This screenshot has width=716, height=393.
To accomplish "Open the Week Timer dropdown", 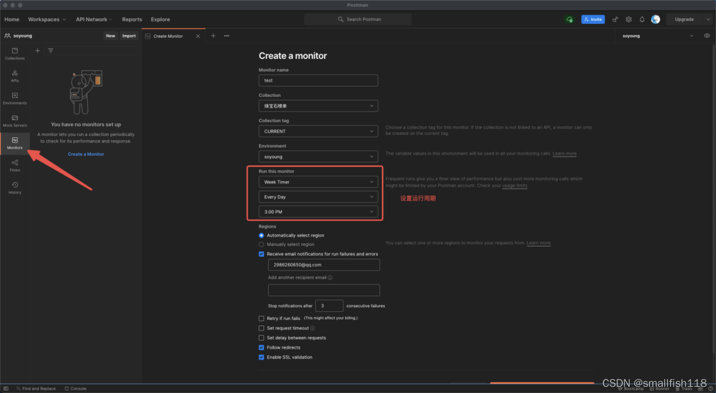I will pyautogui.click(x=318, y=182).
